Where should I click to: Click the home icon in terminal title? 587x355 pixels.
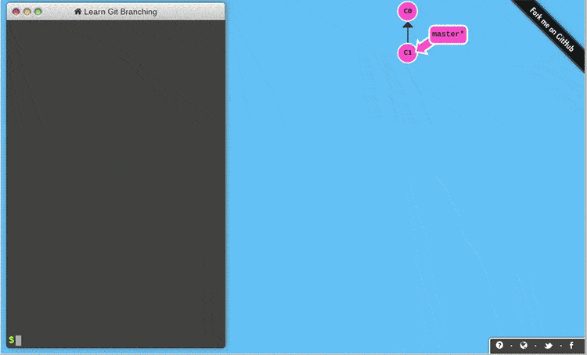click(x=77, y=12)
